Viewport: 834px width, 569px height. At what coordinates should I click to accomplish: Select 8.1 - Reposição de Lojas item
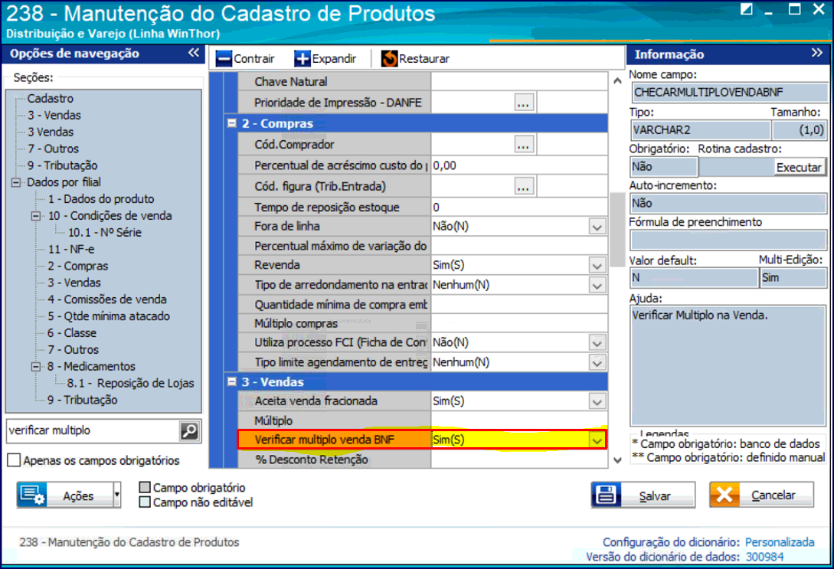click(x=130, y=383)
